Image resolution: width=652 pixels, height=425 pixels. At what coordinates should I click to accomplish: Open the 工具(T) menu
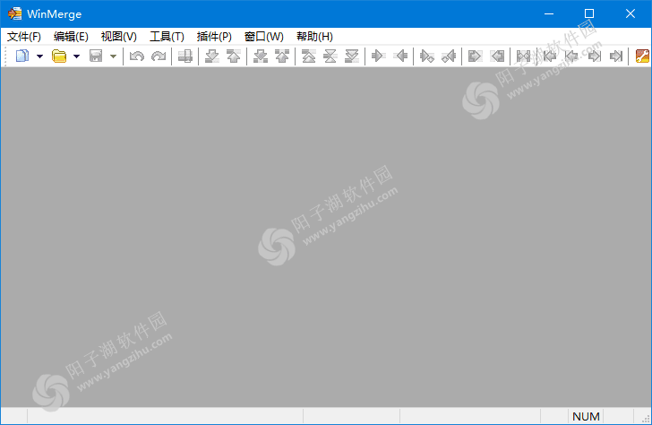(x=167, y=37)
